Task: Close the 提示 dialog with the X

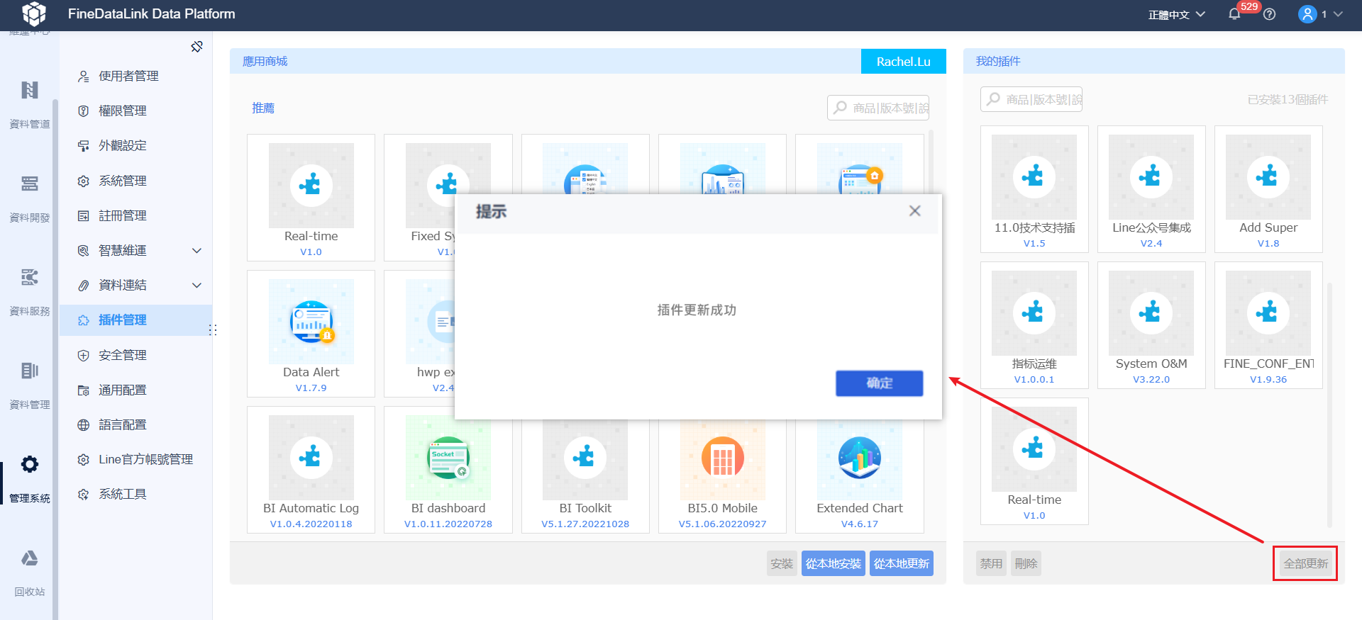Action: coord(915,210)
